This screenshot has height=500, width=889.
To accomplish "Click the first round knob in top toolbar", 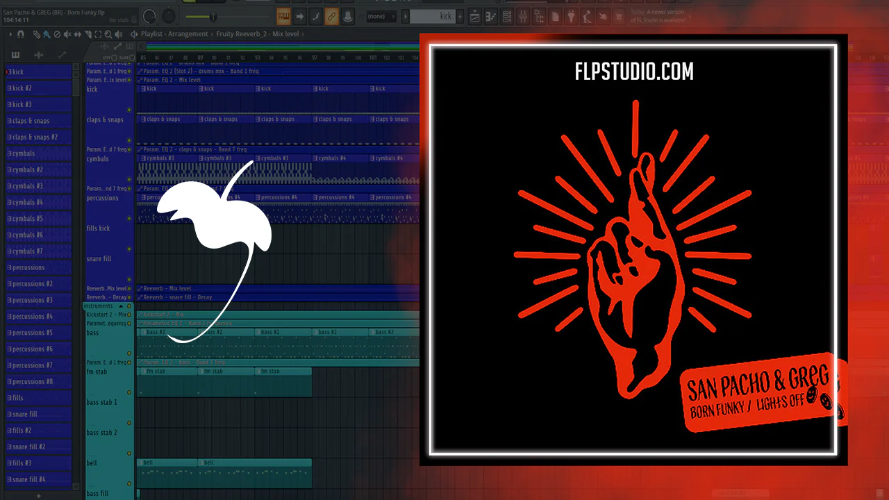I will click(x=149, y=17).
